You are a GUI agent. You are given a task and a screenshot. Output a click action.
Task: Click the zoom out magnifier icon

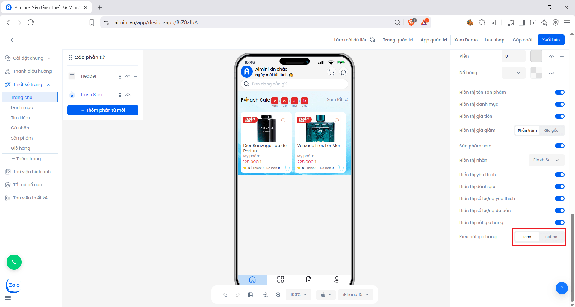(x=278, y=295)
